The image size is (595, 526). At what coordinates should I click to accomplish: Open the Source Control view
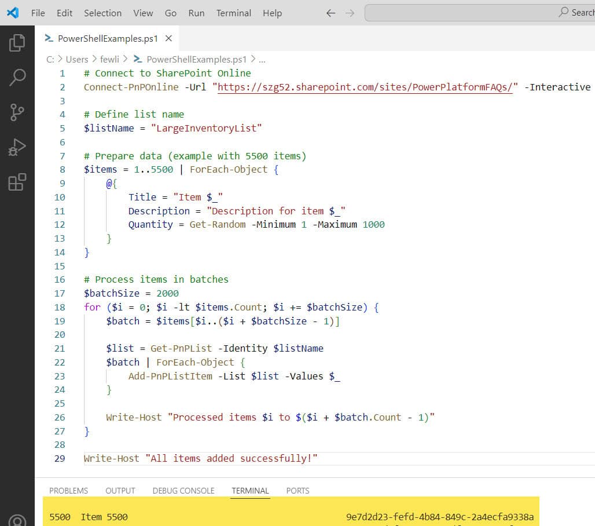point(17,112)
